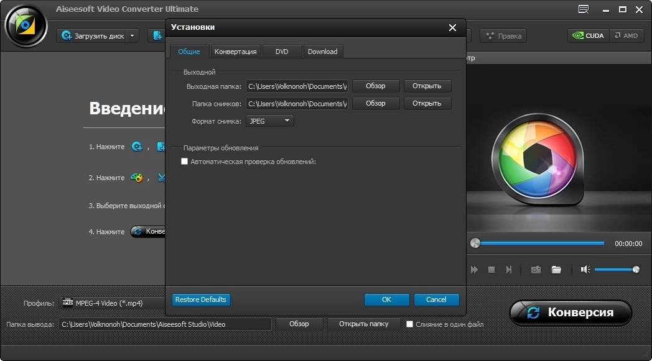Click the Aiseesoft application logo
This screenshot has width=652, height=361.
26,25
